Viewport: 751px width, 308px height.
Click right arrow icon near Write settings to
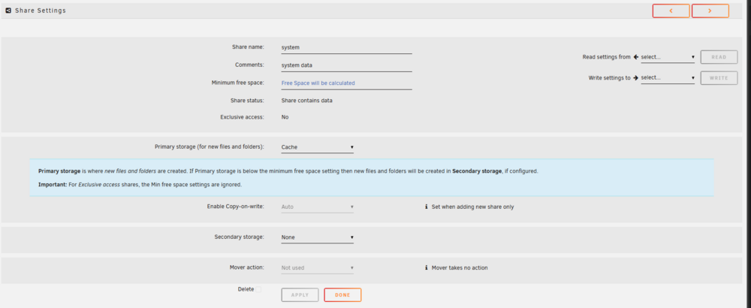tap(636, 77)
